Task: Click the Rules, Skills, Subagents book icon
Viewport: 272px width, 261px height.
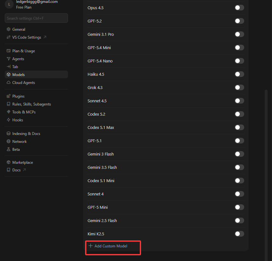Action: [x=9, y=104]
